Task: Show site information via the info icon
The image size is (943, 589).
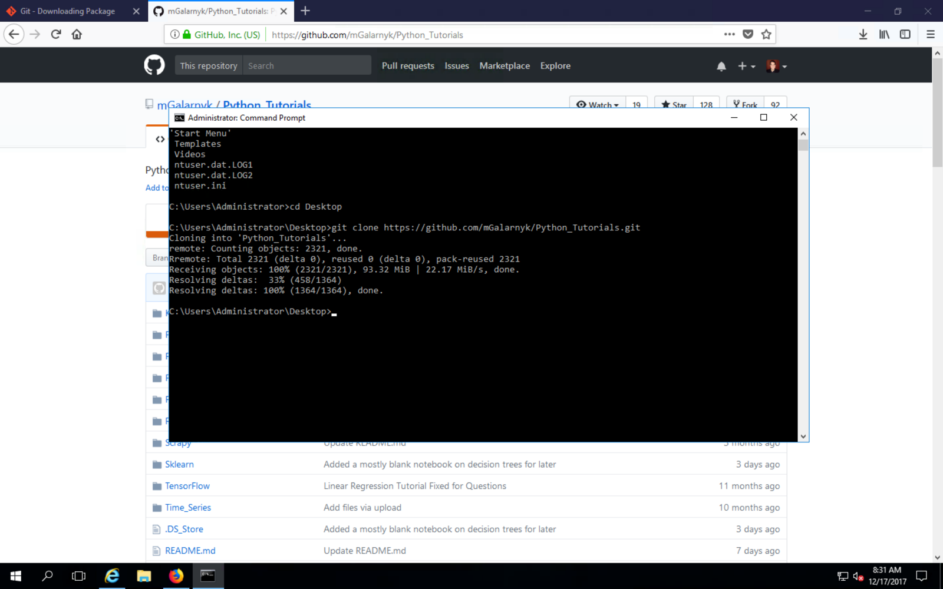Action: pyautogui.click(x=175, y=34)
